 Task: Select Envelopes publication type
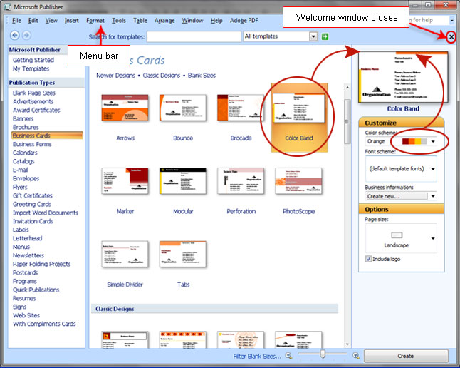pyautogui.click(x=26, y=178)
